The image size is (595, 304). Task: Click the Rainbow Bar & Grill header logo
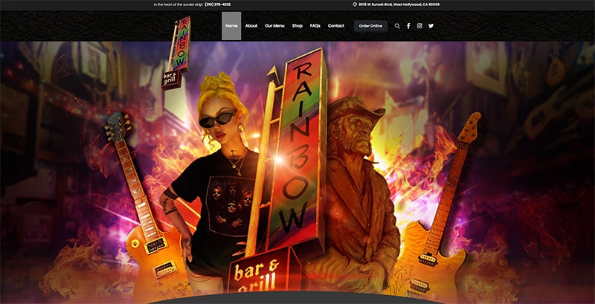point(177,53)
